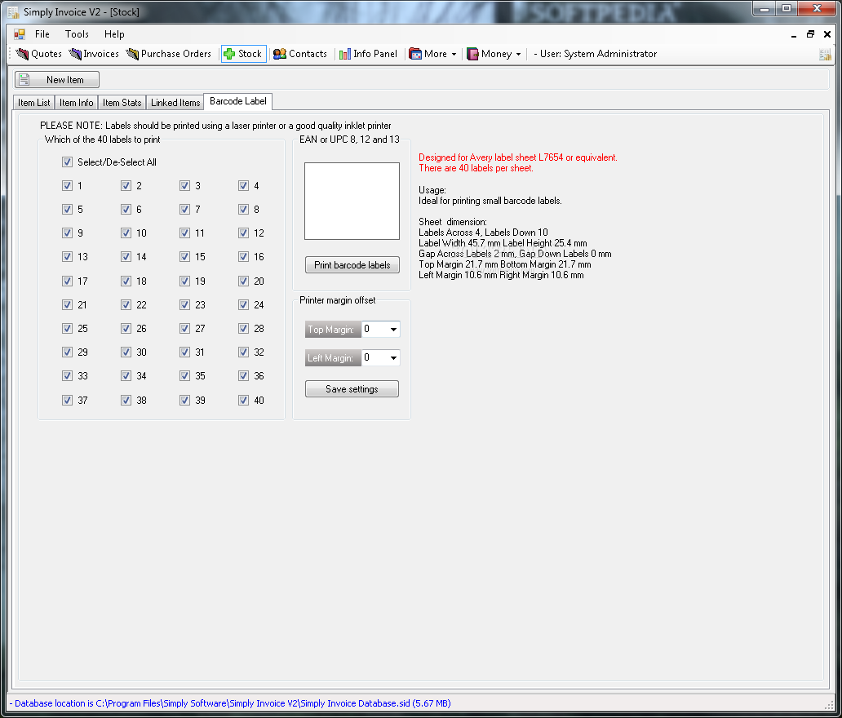Image resolution: width=842 pixels, height=718 pixels.
Task: Minimize the inner Stock child window
Action: click(x=794, y=35)
